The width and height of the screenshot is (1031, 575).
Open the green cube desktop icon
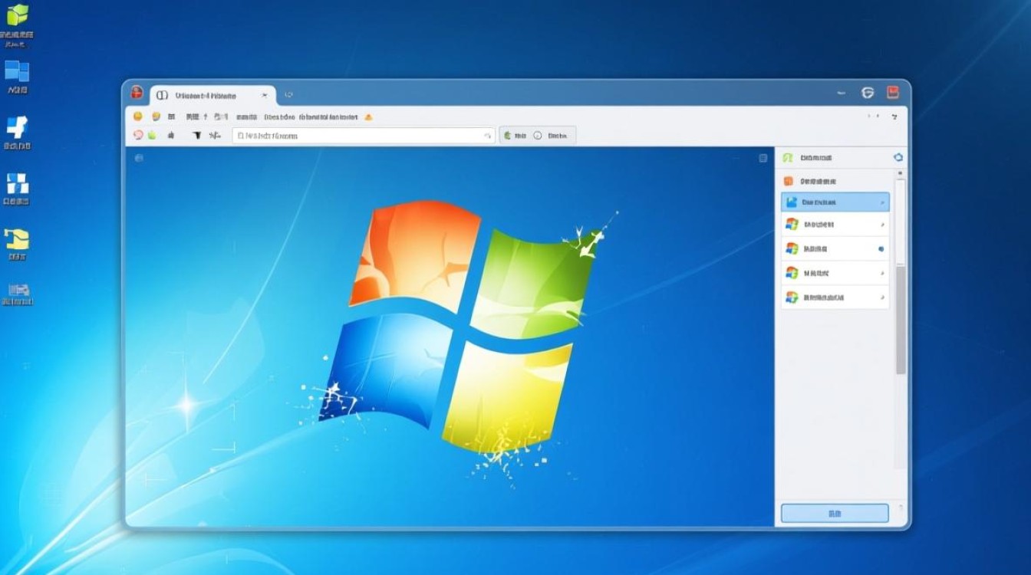coord(17,15)
